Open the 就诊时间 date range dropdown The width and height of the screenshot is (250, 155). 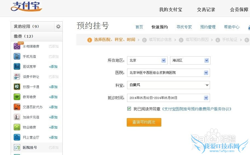pyautogui.click(x=168, y=98)
